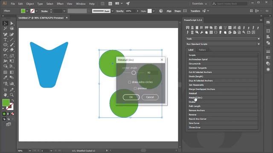Select the Type tool
Screen dimensions: 273x153
[x=5, y=40]
